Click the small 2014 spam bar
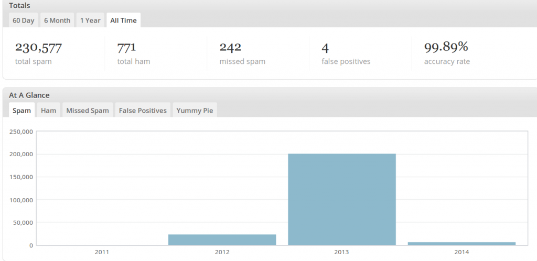537x261 pixels. tap(461, 244)
